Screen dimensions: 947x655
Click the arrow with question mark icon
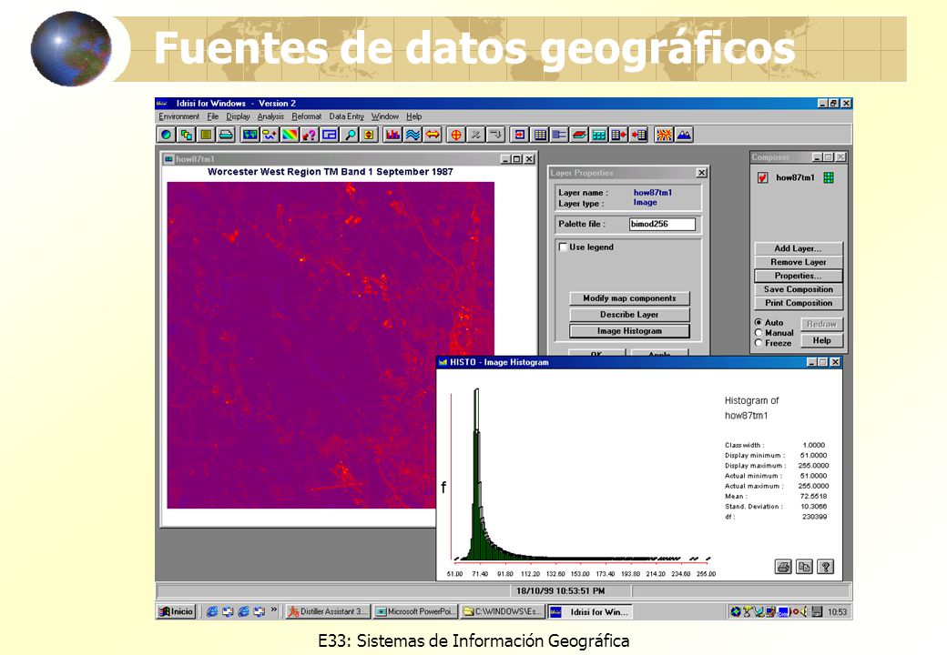(310, 135)
